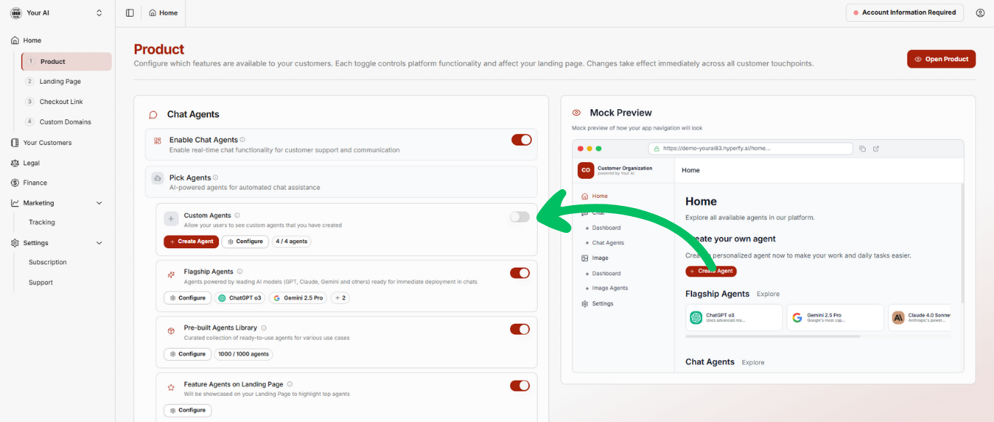Click the info icon beside Enable Chat Agents
The height and width of the screenshot is (422, 994).
[x=242, y=140]
